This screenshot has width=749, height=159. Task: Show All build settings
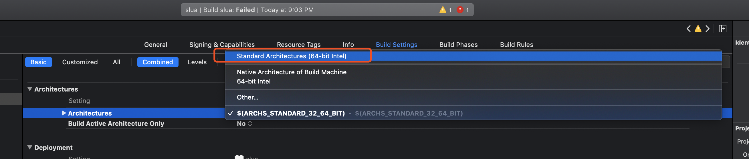pos(117,62)
